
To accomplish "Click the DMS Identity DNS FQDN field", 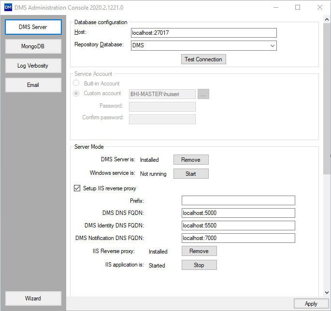I will pos(238,226).
